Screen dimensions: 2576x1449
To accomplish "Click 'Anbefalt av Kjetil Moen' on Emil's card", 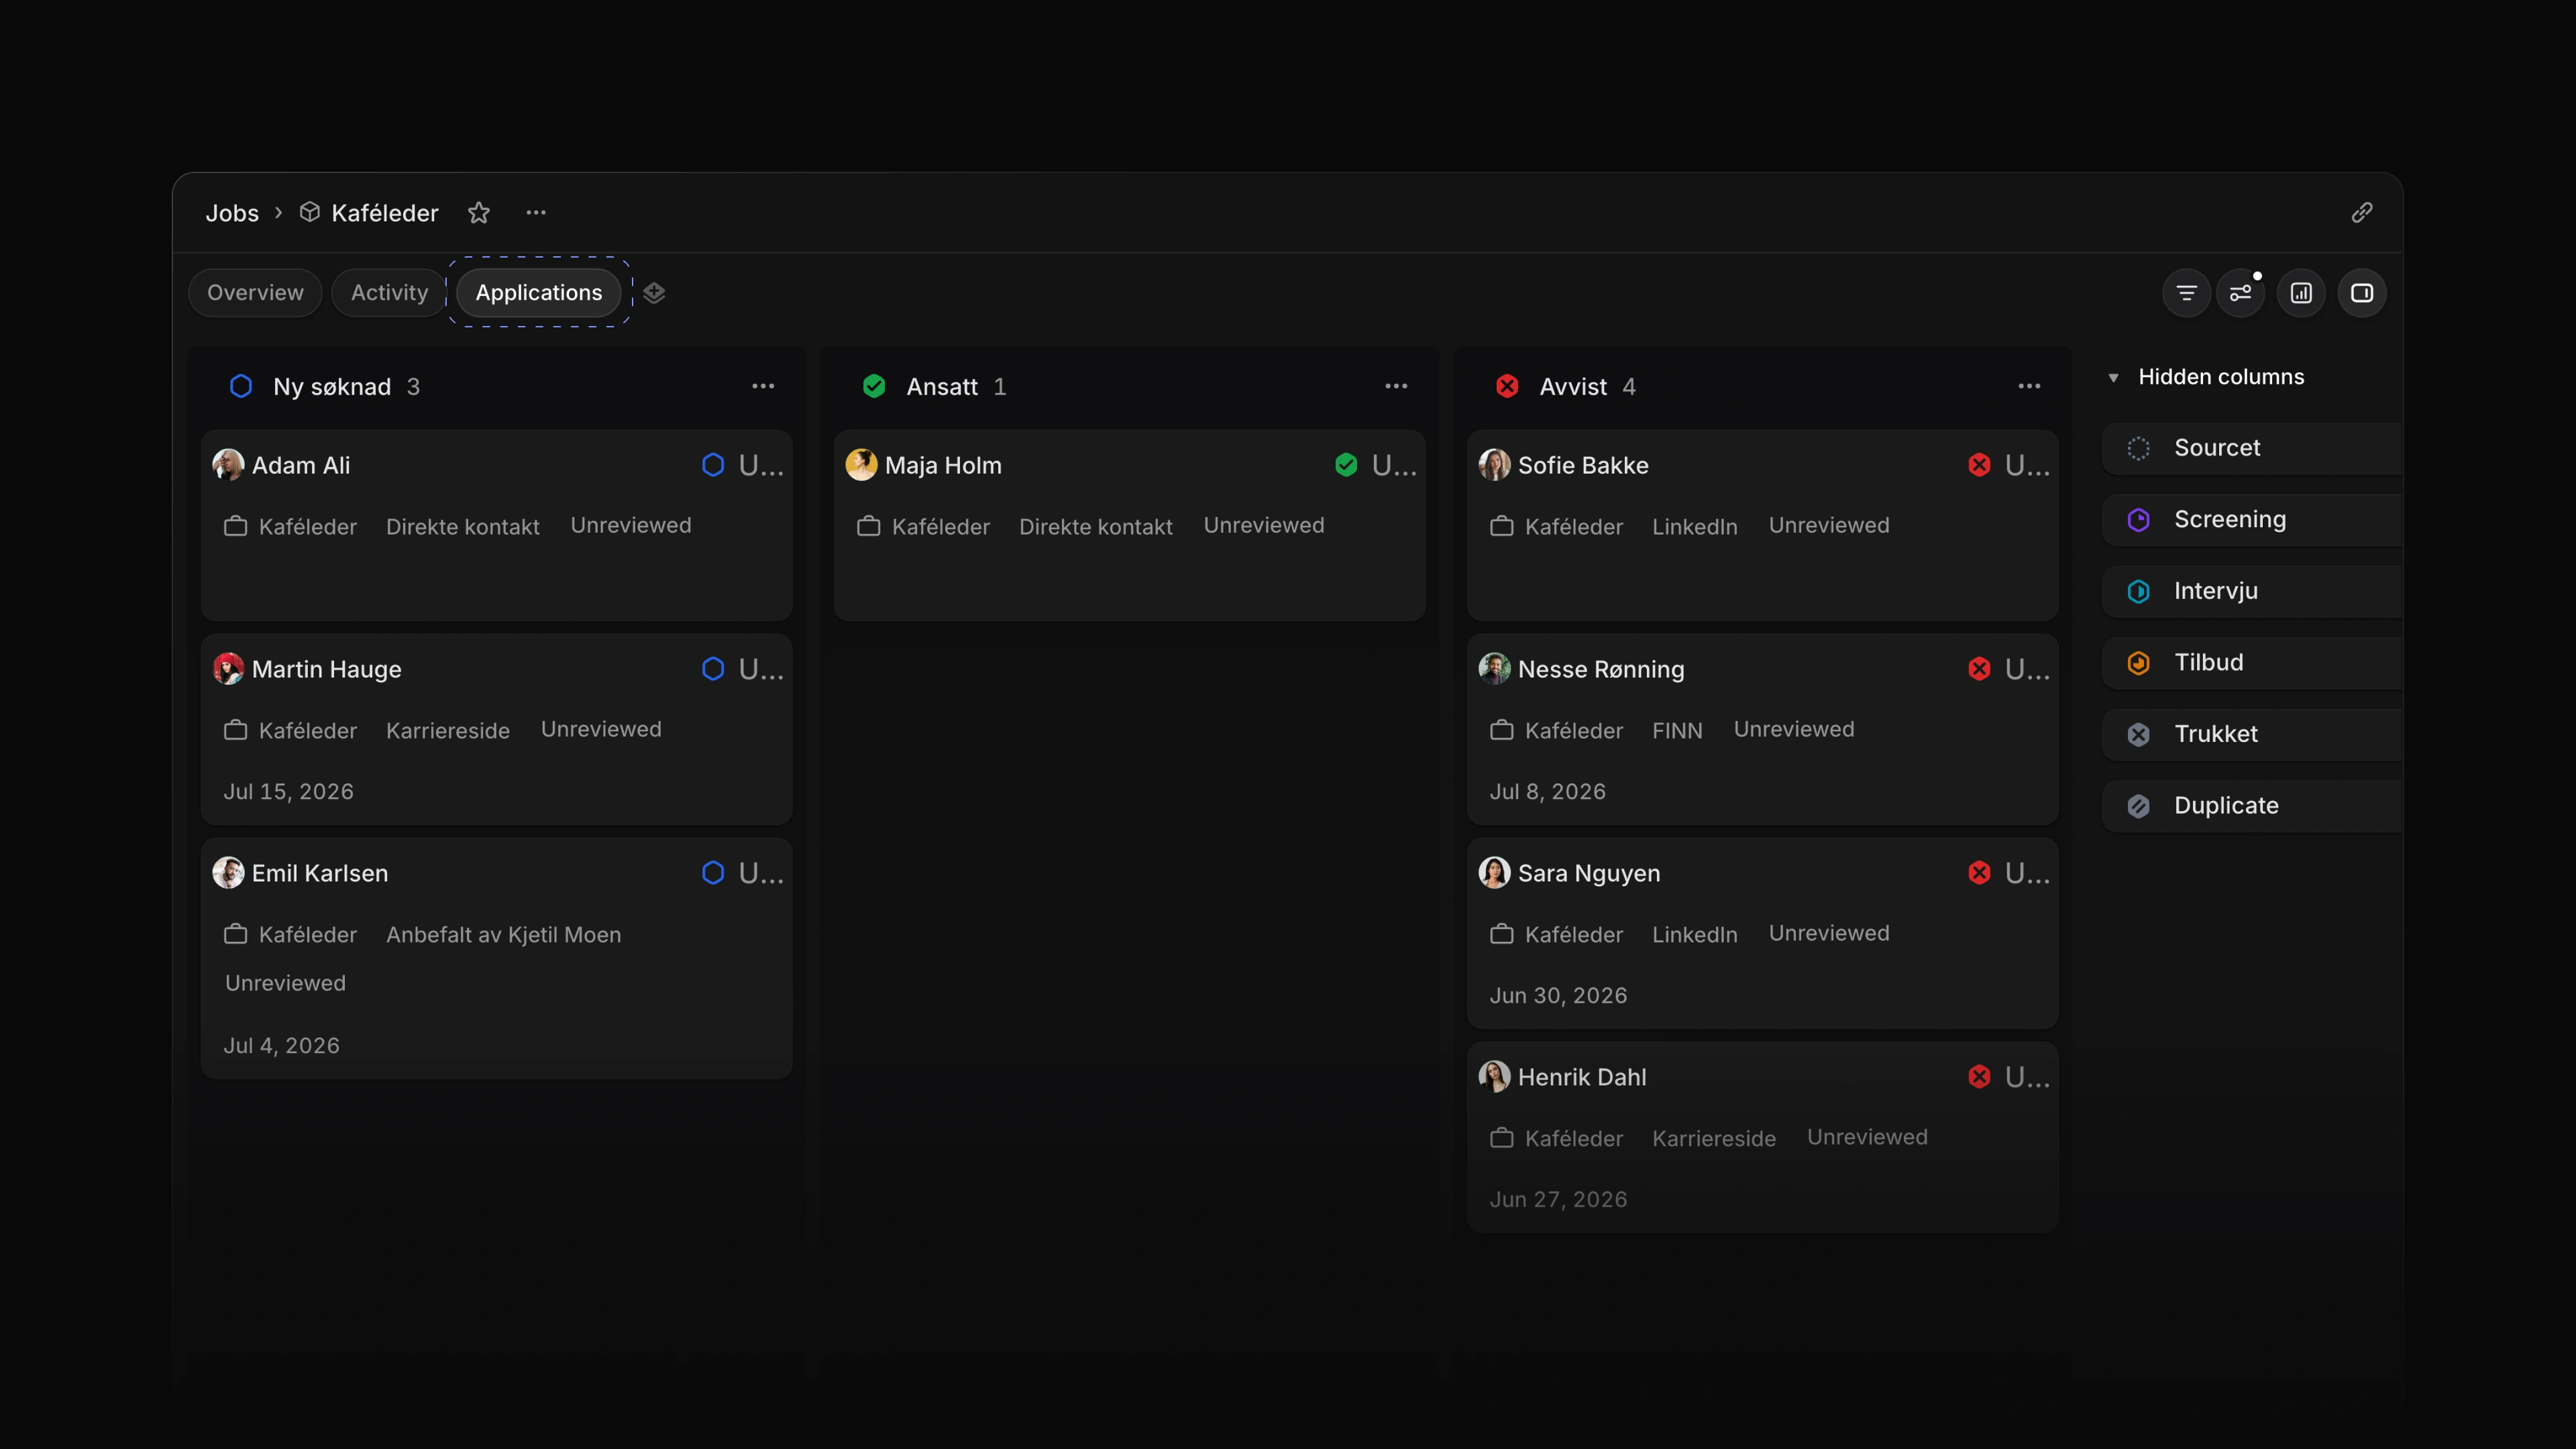I will point(504,935).
